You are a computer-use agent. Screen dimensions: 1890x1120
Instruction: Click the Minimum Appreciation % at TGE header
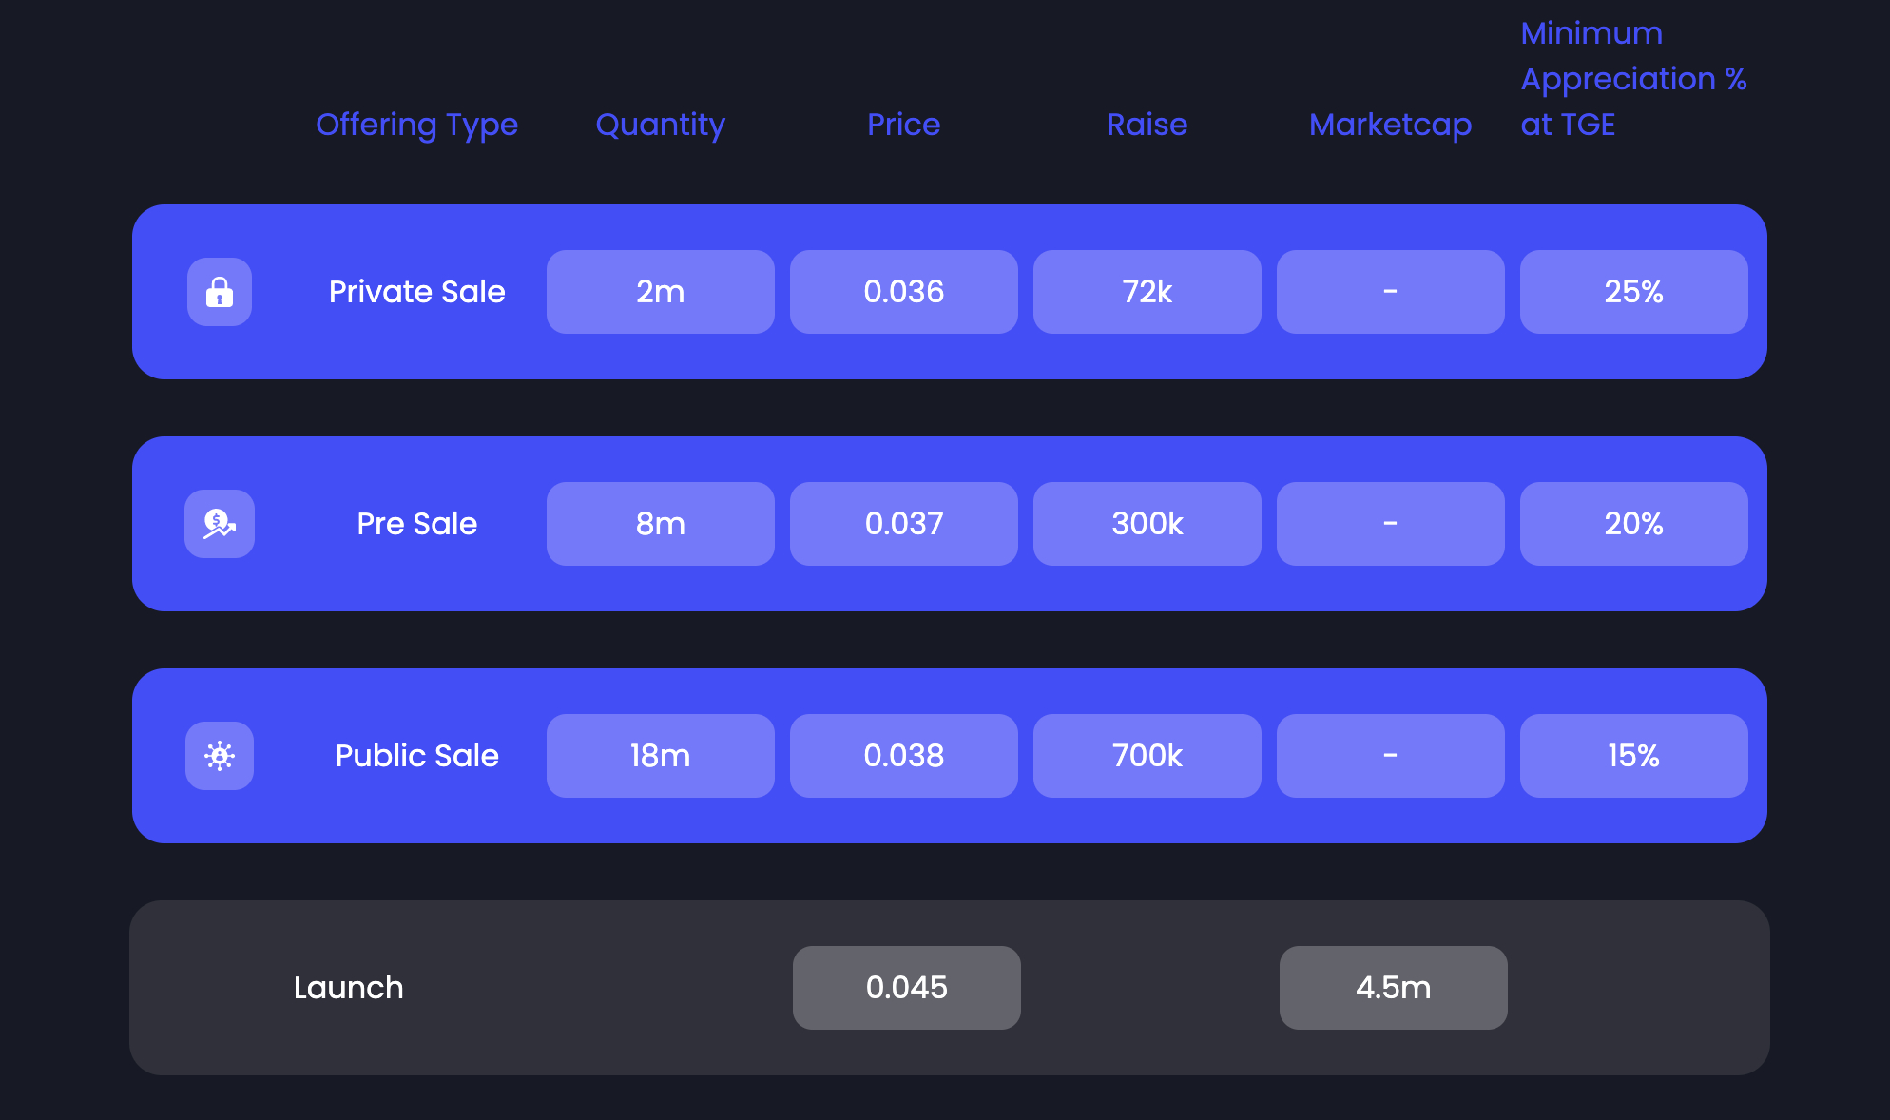click(1632, 79)
